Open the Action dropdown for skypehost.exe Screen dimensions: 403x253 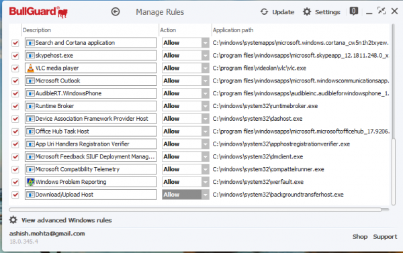coord(205,56)
